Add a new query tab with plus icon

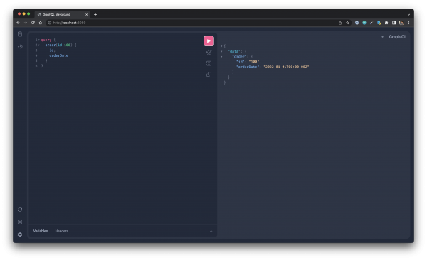(382, 37)
